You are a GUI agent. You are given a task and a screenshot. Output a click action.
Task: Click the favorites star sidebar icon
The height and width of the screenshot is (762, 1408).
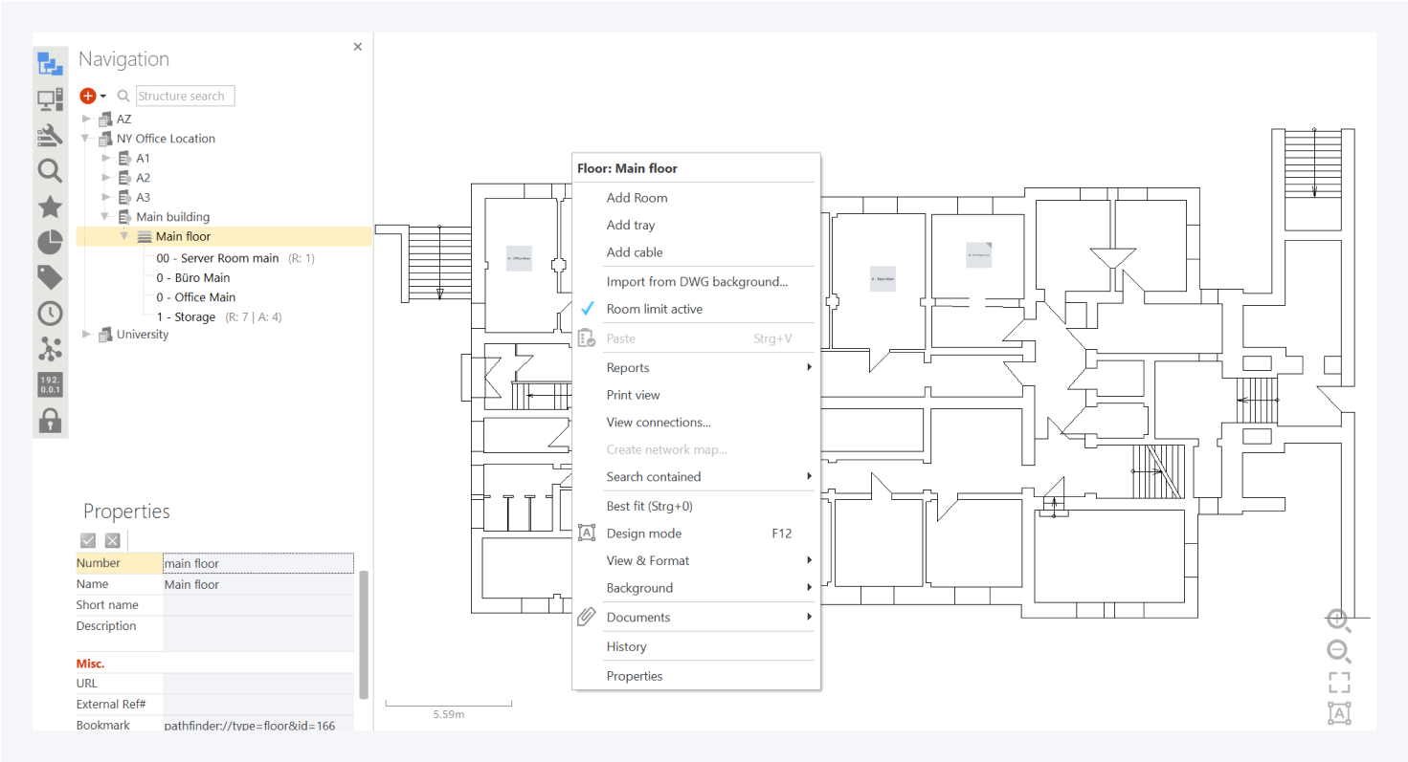(50, 207)
